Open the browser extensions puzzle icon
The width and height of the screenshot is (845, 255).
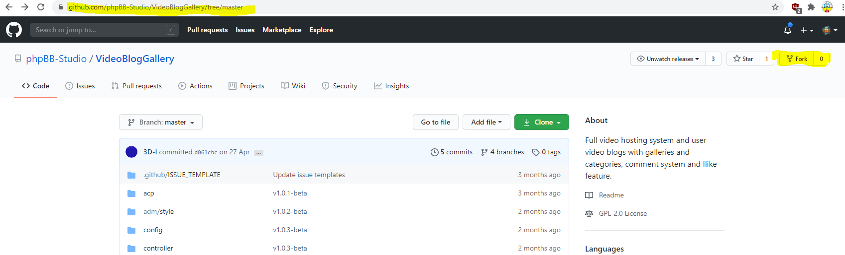[811, 7]
